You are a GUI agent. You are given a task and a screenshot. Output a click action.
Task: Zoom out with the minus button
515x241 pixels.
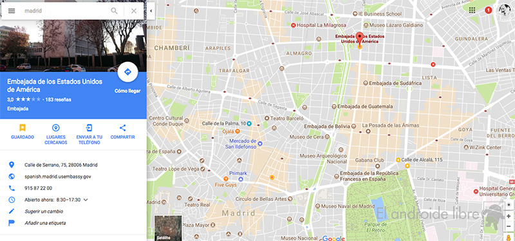(509, 226)
